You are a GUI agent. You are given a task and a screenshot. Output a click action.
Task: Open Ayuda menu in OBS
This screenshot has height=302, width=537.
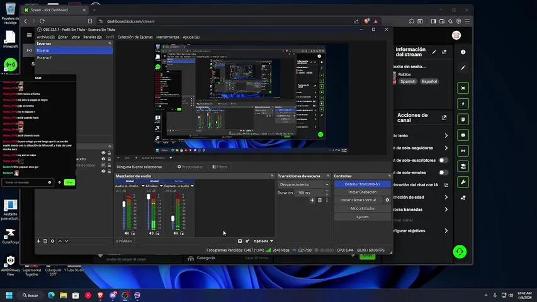pos(191,37)
